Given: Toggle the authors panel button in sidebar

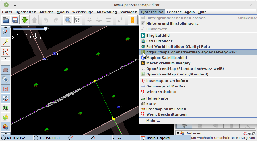Looking at the screenshot, I should point(6,127).
